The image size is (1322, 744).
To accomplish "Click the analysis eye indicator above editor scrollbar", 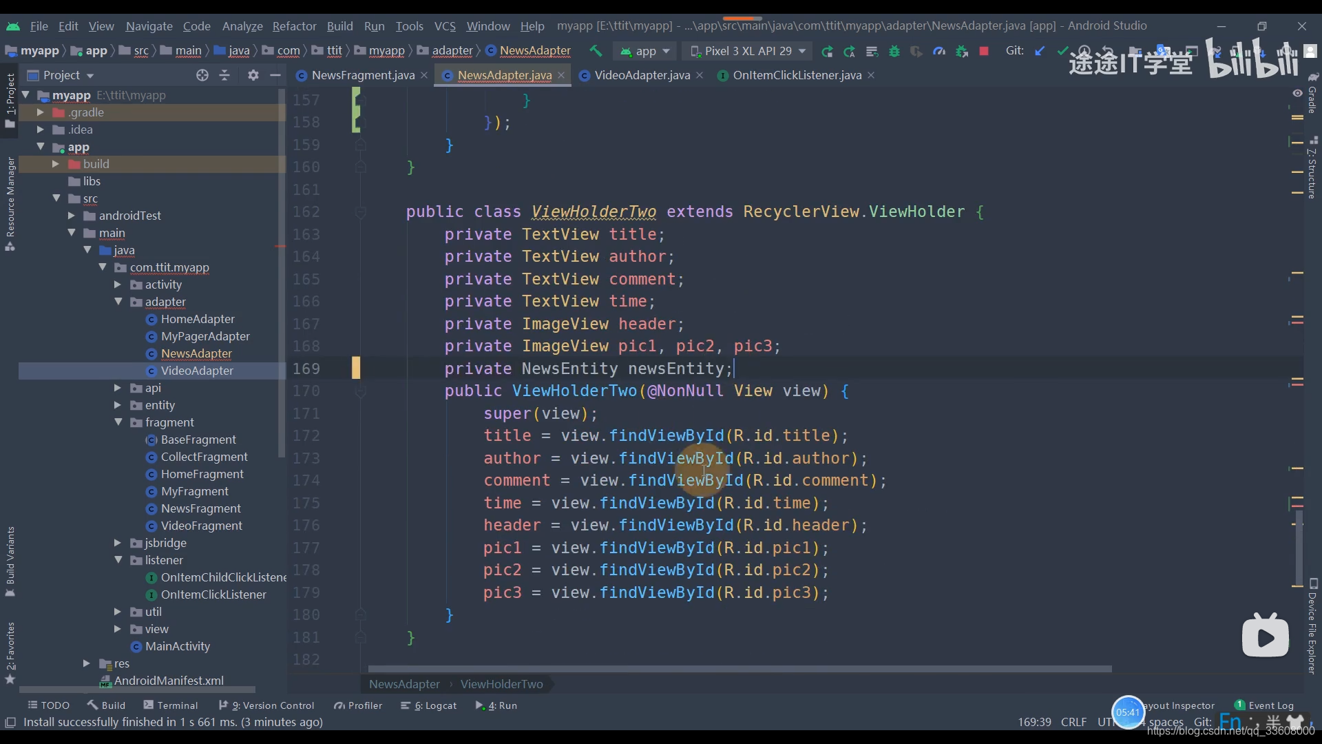I will click(1297, 93).
